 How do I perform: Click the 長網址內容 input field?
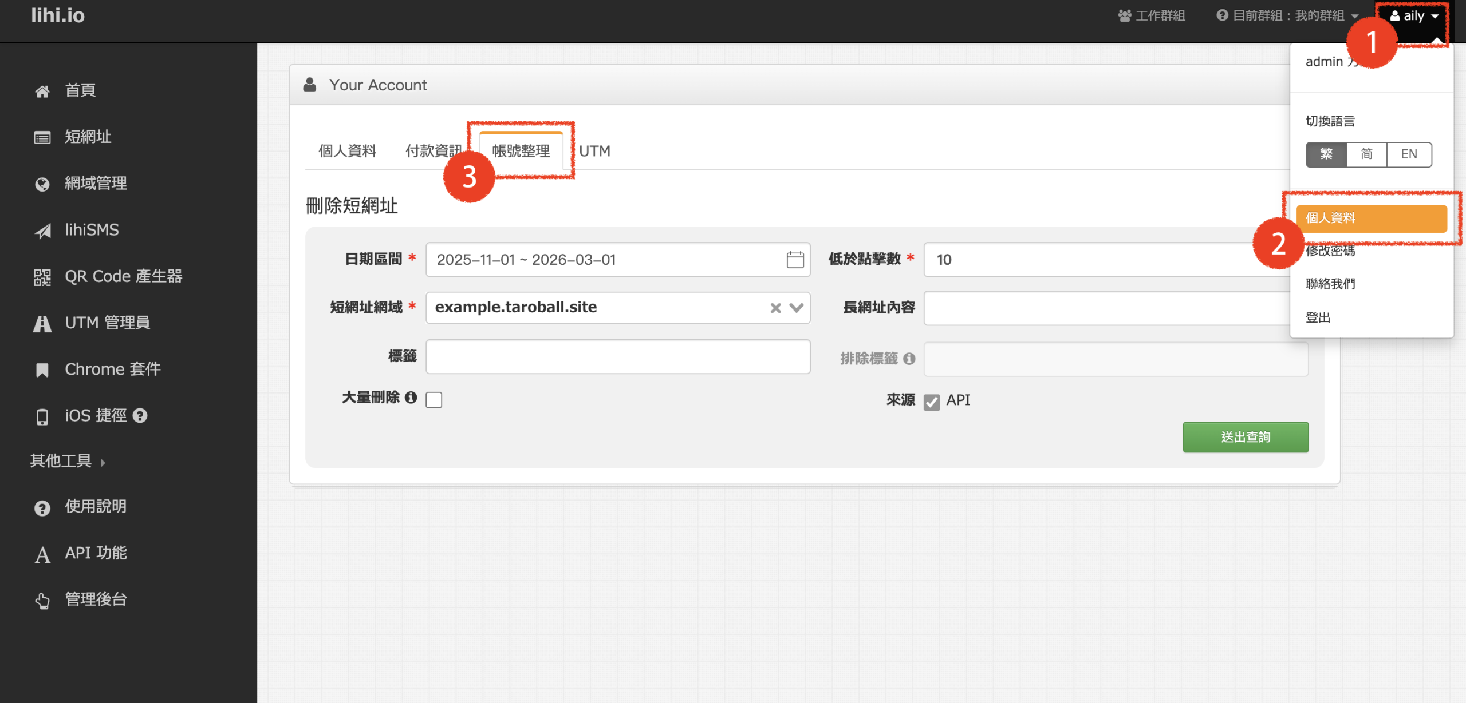pyautogui.click(x=1105, y=308)
